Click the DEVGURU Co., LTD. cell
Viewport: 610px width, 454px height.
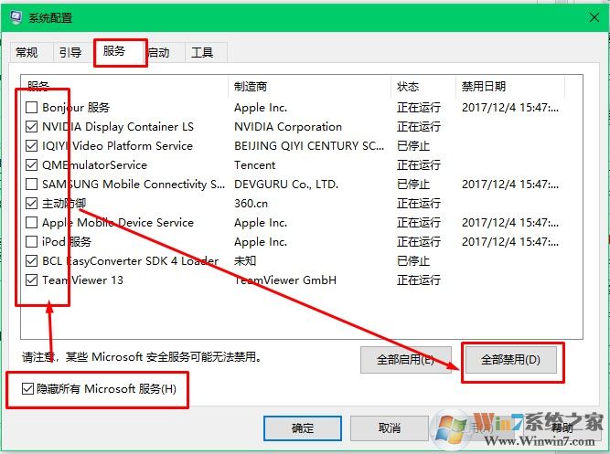pyautogui.click(x=286, y=184)
